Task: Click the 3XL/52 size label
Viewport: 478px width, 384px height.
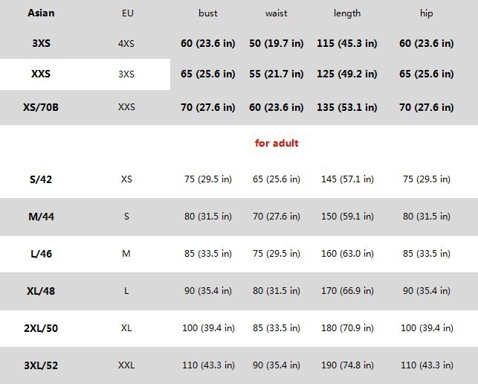Action: [x=41, y=365]
